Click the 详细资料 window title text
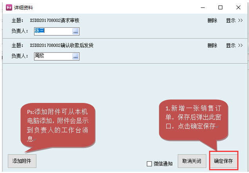 click(x=24, y=7)
